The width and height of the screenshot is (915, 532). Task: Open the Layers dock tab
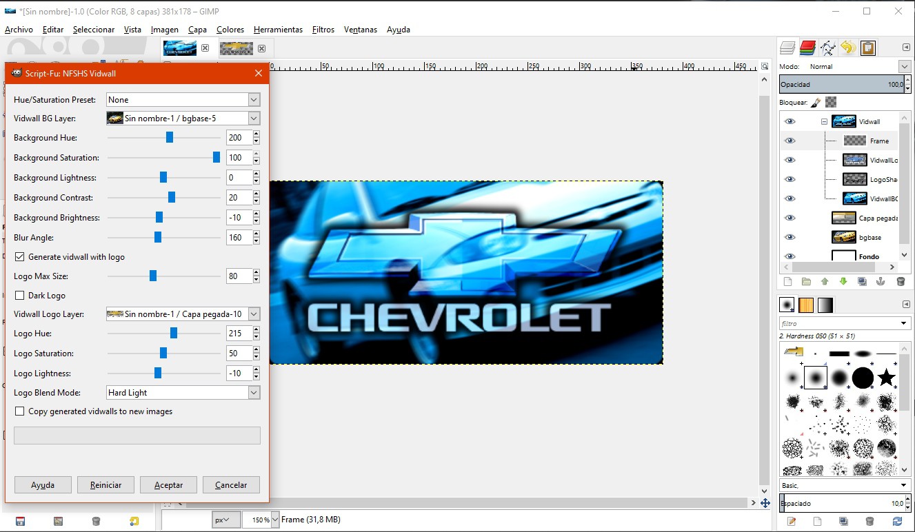click(787, 48)
